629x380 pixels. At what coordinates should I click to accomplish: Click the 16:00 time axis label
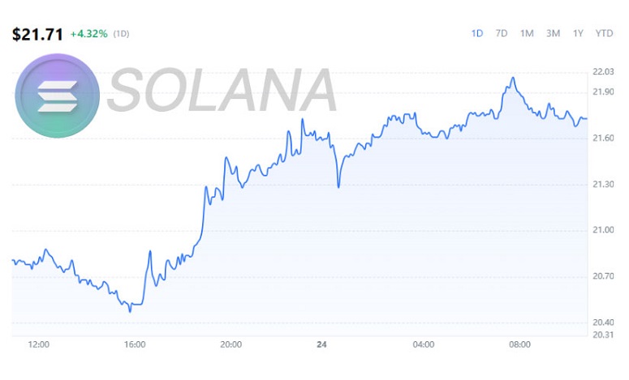pyautogui.click(x=135, y=344)
